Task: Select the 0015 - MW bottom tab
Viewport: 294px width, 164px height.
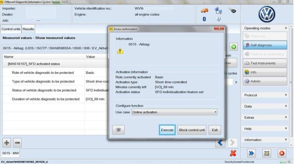Action: [x=11, y=153]
